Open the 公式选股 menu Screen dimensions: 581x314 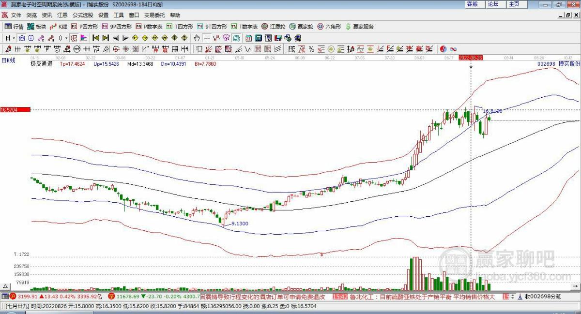(83, 15)
